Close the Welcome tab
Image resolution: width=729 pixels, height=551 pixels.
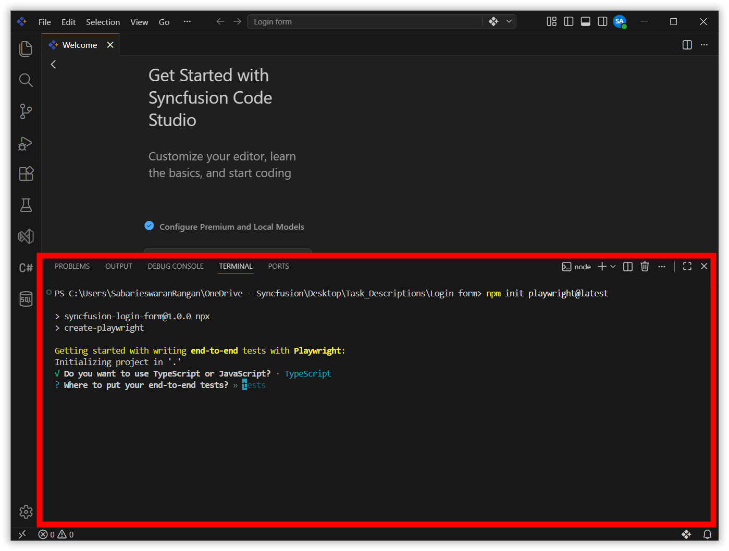point(110,45)
